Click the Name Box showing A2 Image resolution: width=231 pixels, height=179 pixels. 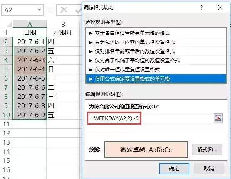point(22,10)
